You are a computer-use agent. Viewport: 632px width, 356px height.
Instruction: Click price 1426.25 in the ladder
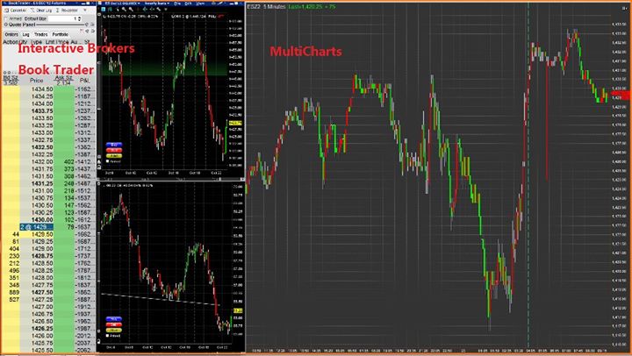point(42,328)
